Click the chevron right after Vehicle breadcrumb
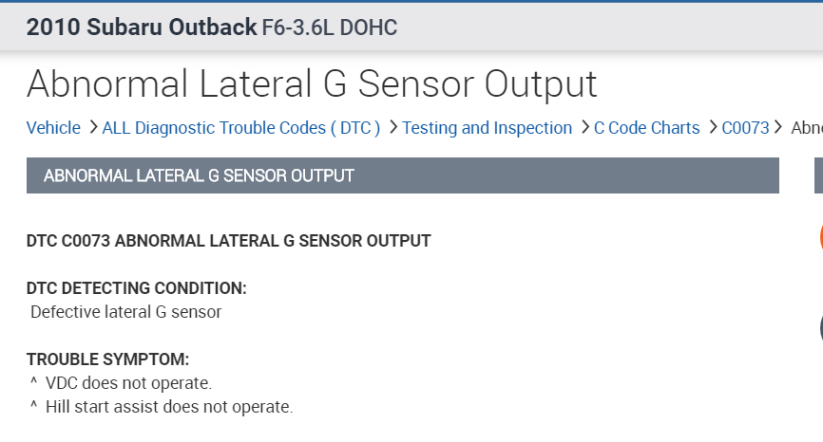 tap(92, 127)
